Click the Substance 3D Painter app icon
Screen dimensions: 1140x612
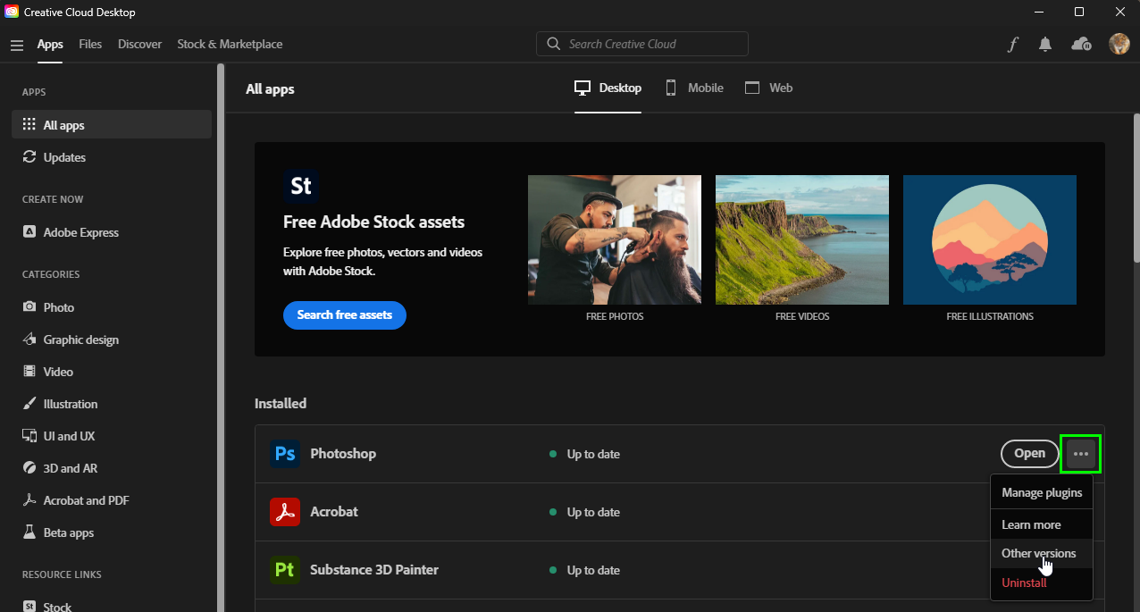pyautogui.click(x=284, y=570)
